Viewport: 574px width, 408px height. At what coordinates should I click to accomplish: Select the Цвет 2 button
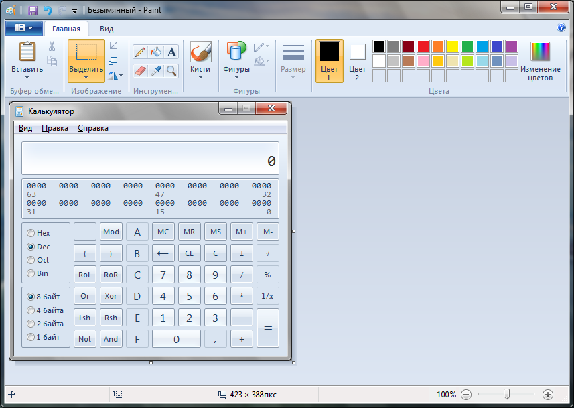358,61
